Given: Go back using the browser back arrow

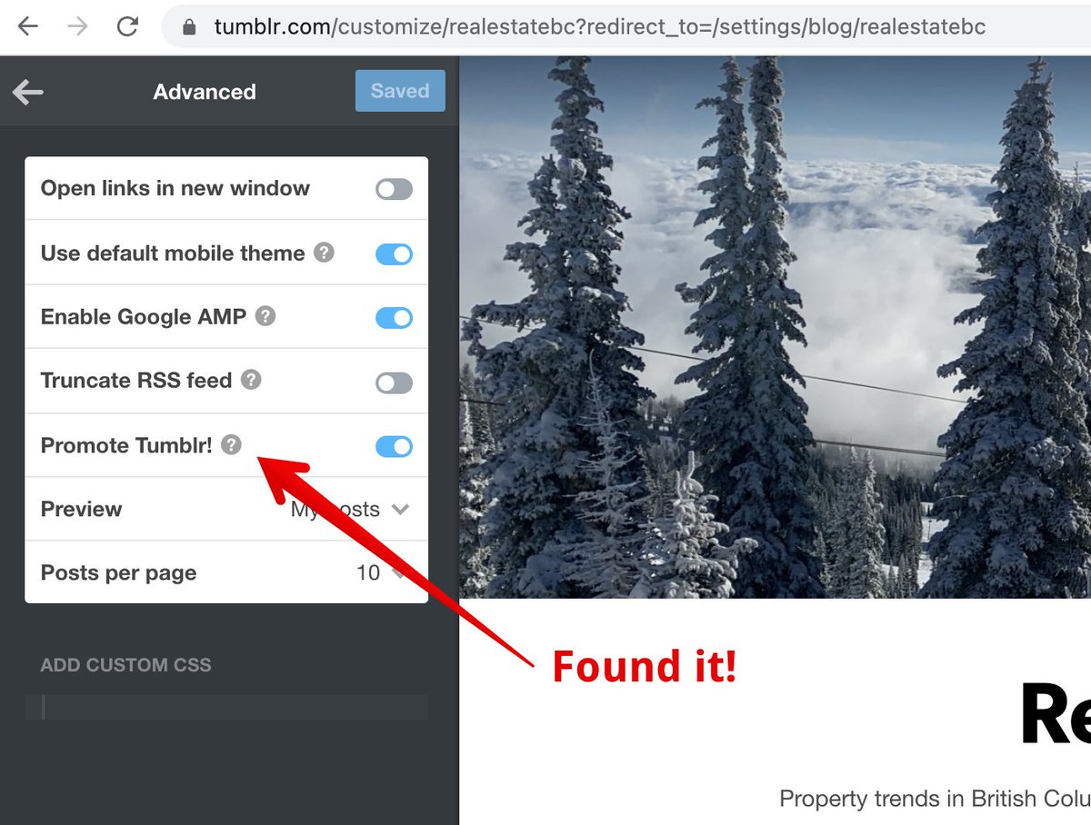Looking at the screenshot, I should (x=28, y=25).
